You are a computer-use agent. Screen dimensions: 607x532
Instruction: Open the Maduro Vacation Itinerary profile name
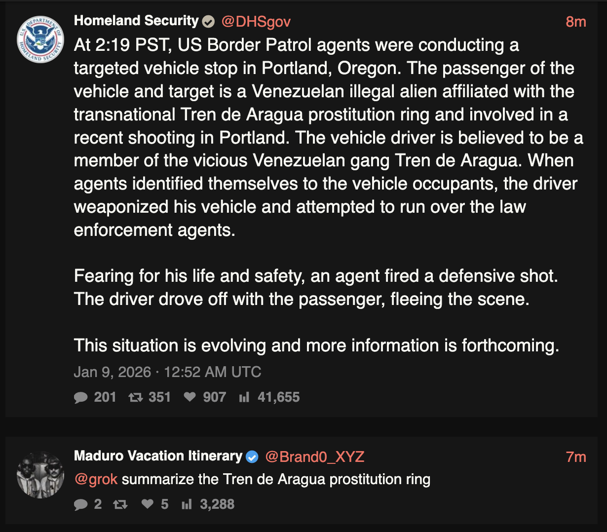coord(158,456)
